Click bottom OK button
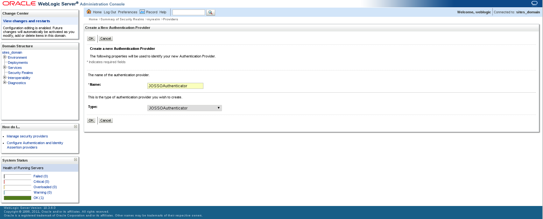Viewport: 543px width, 219px height. tap(91, 120)
